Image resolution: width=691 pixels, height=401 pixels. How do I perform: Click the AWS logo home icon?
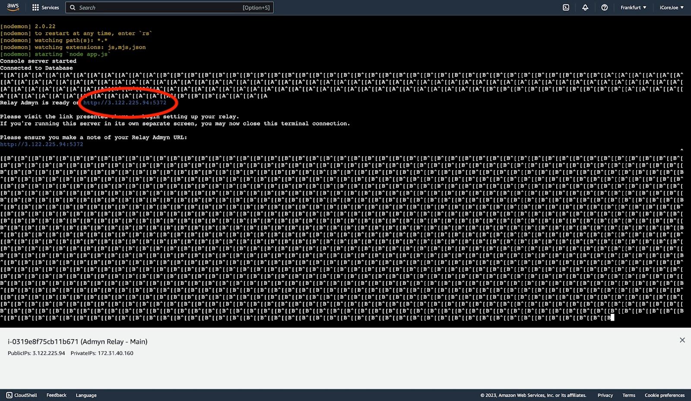pos(13,7)
